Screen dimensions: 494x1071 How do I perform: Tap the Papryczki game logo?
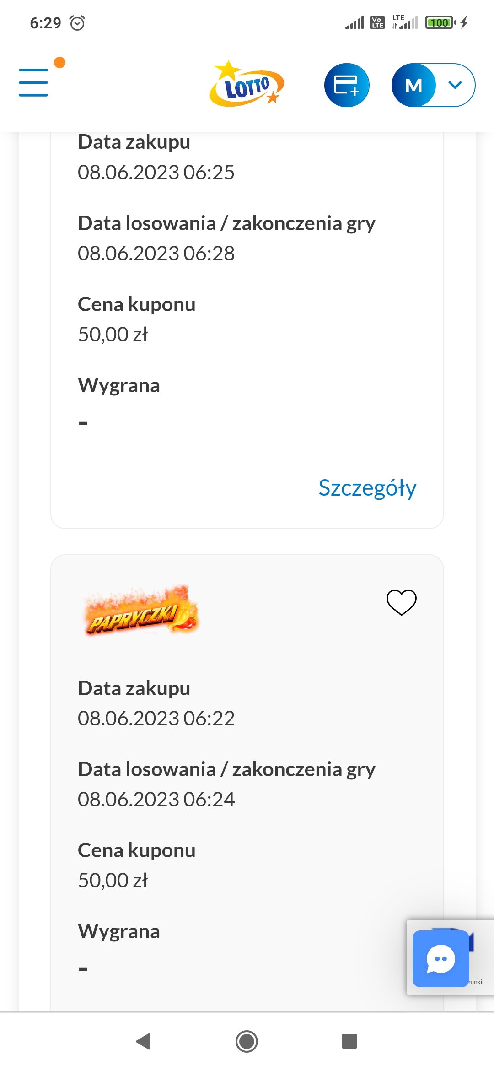[x=142, y=611]
